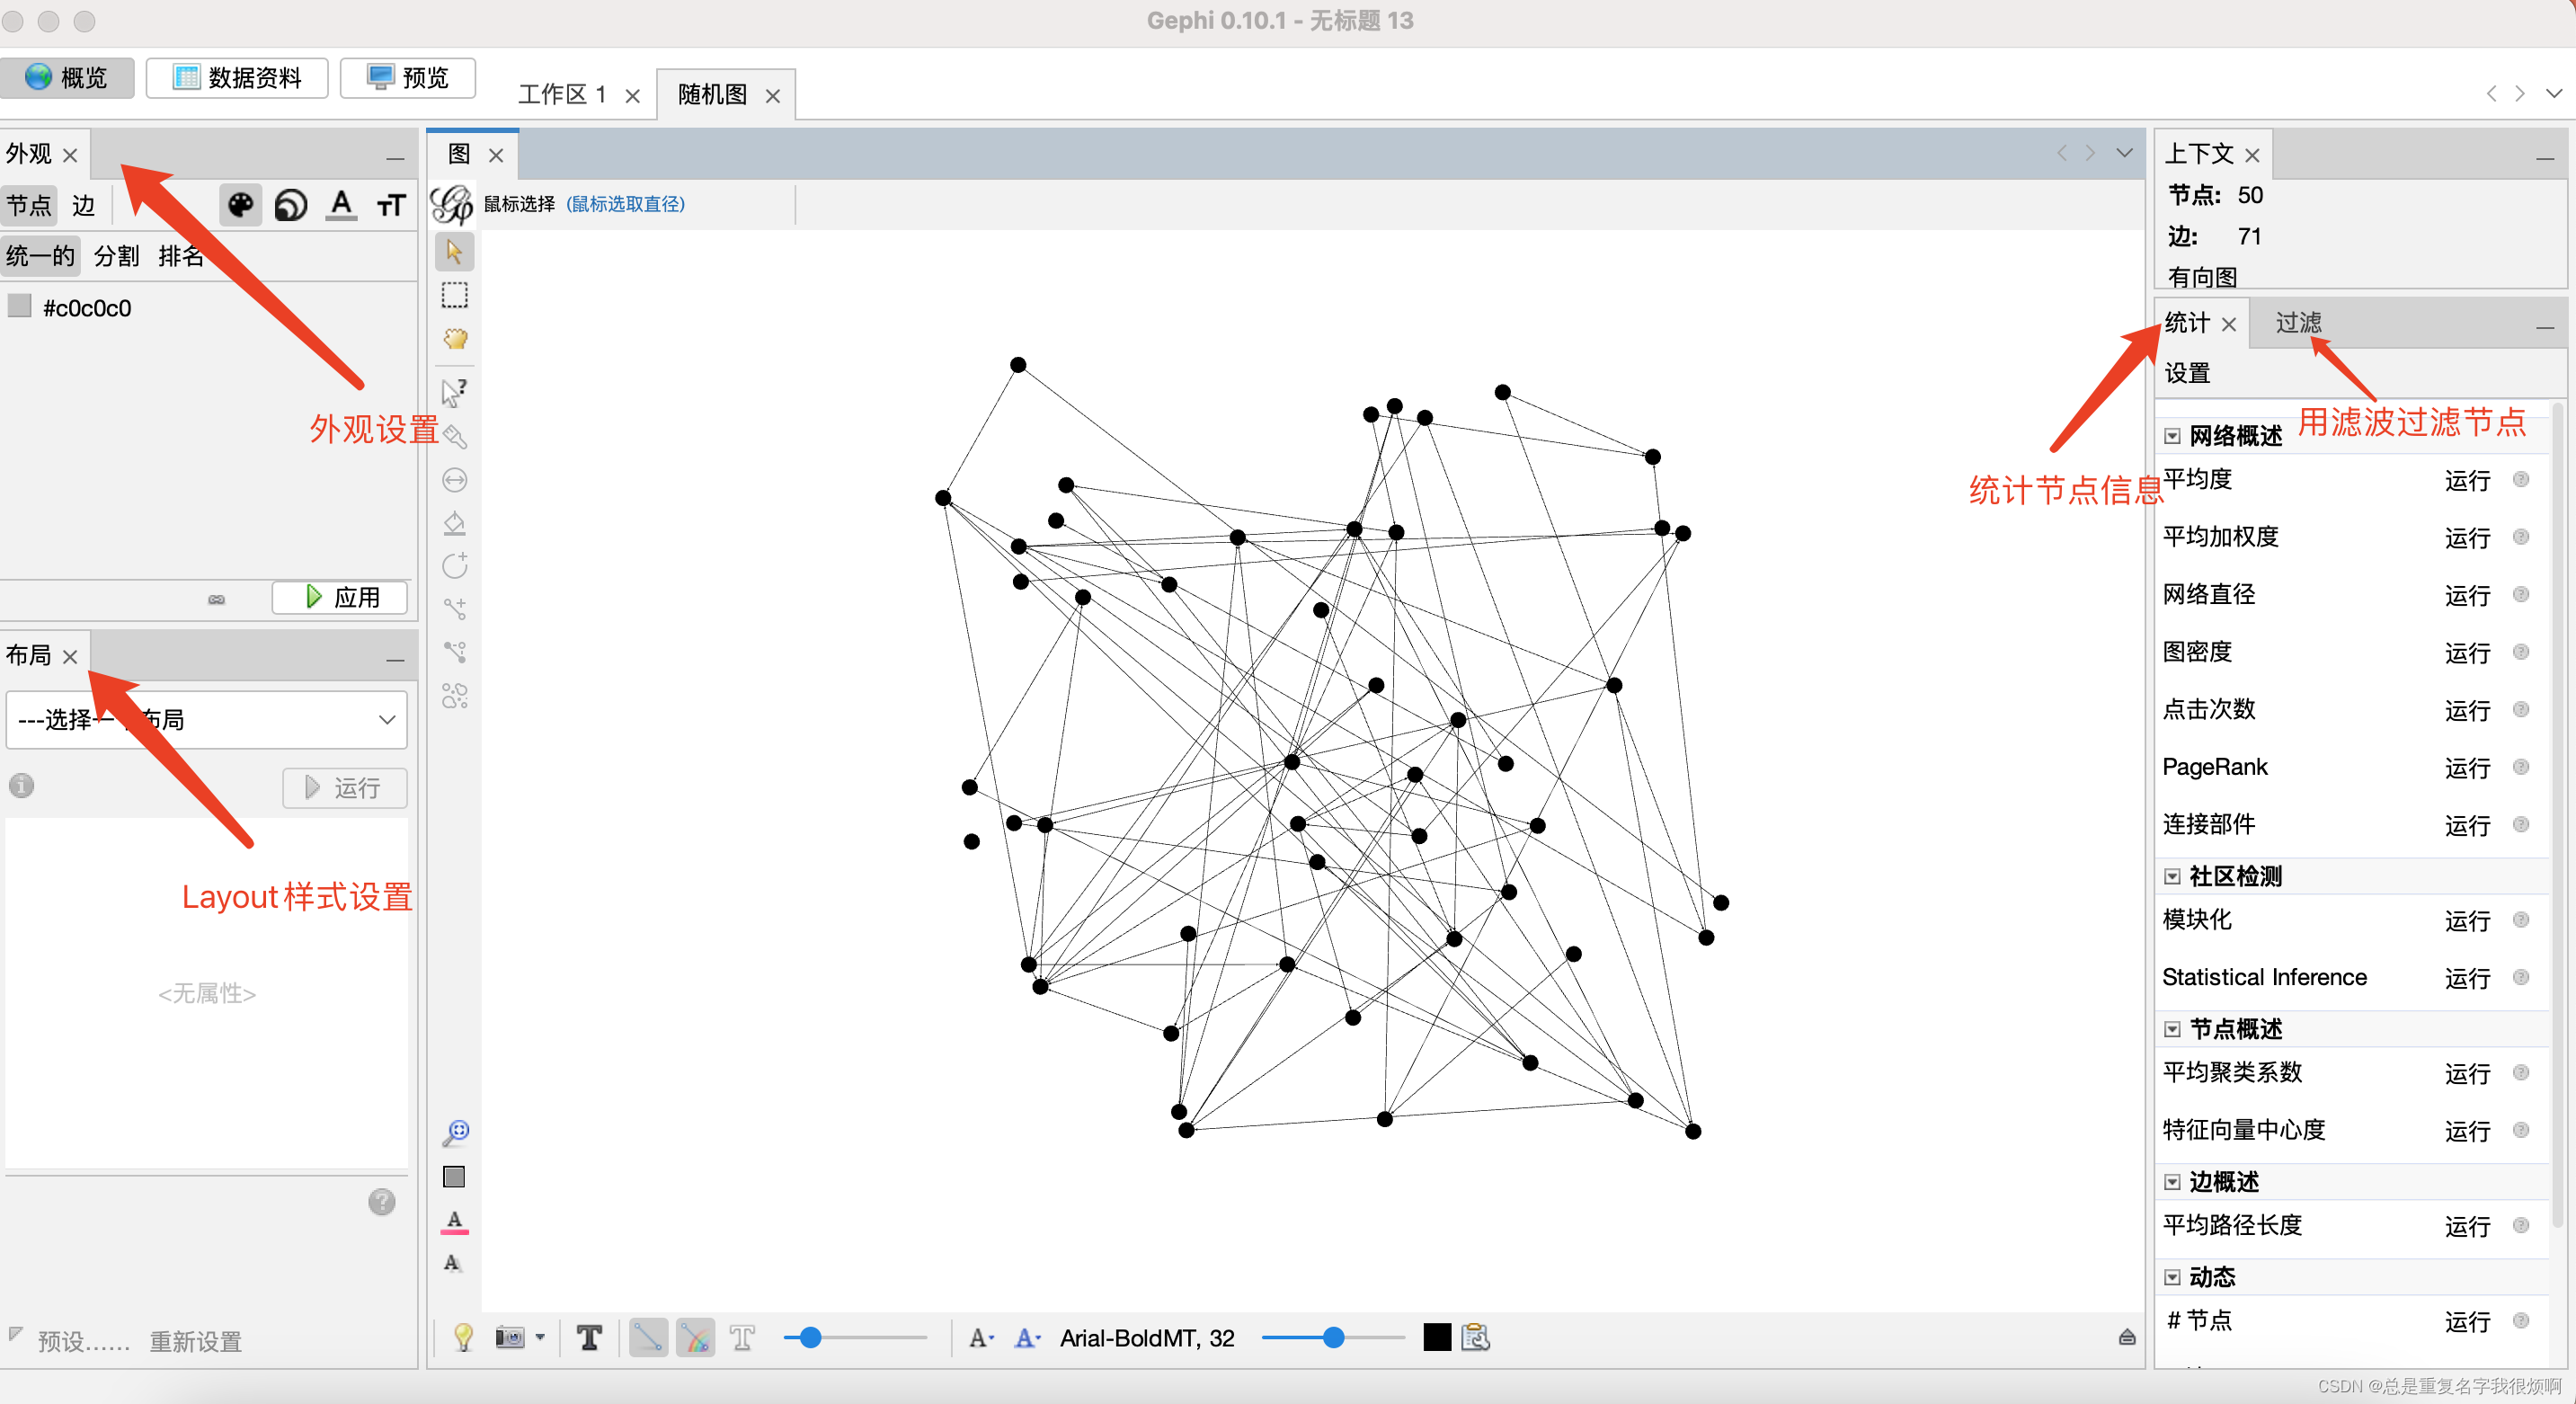This screenshot has width=2576, height=1404.
Task: Click the black label color swatch
Action: (x=1436, y=1338)
